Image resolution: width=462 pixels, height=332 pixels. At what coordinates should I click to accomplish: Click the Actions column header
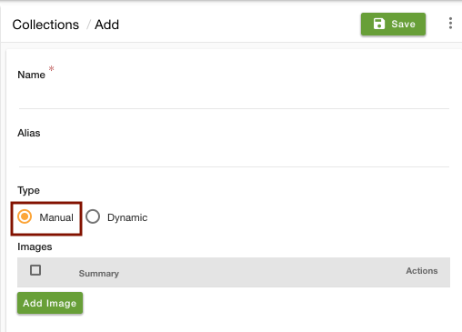tap(422, 271)
